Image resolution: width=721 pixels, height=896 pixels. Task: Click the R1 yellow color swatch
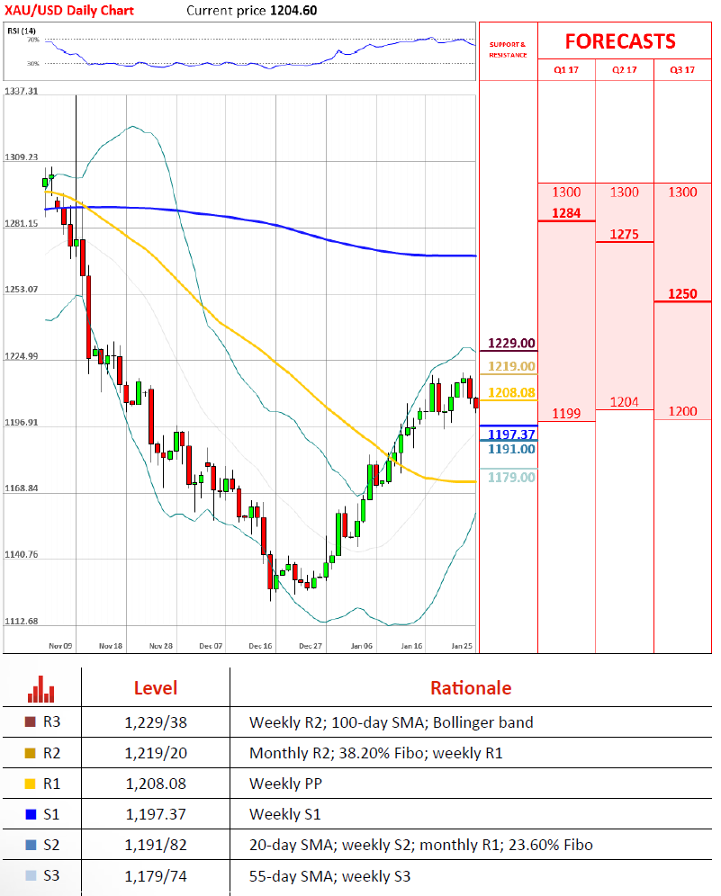[x=31, y=784]
